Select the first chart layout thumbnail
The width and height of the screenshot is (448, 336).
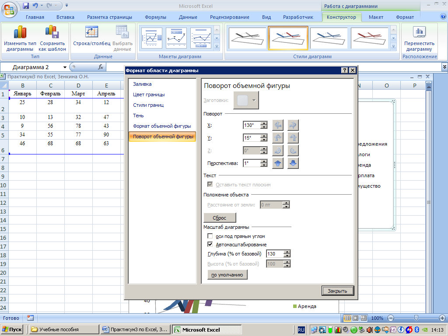[152, 38]
